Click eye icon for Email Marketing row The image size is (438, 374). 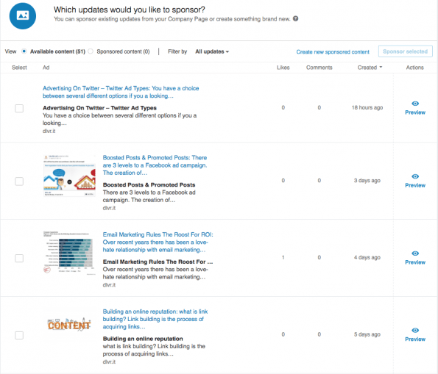tap(415, 253)
